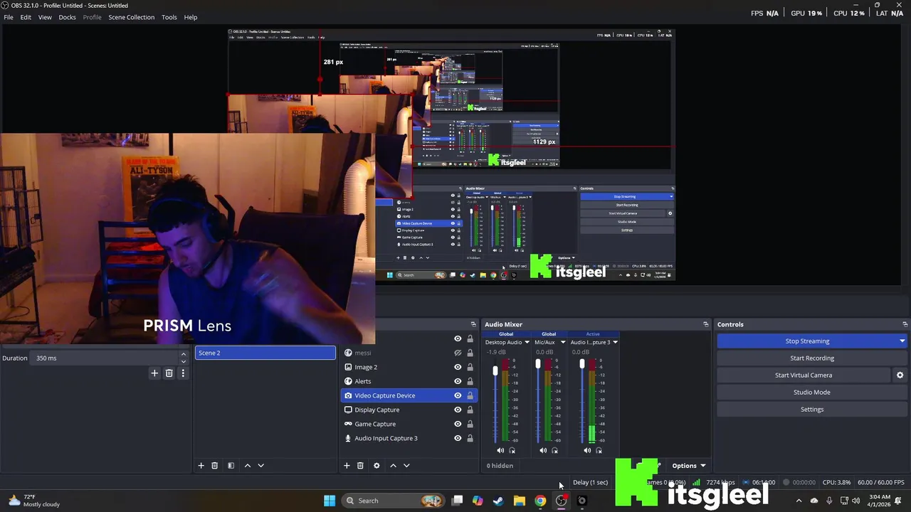The height and width of the screenshot is (512, 911).
Task: Add transition with plus icon
Action: coord(154,373)
